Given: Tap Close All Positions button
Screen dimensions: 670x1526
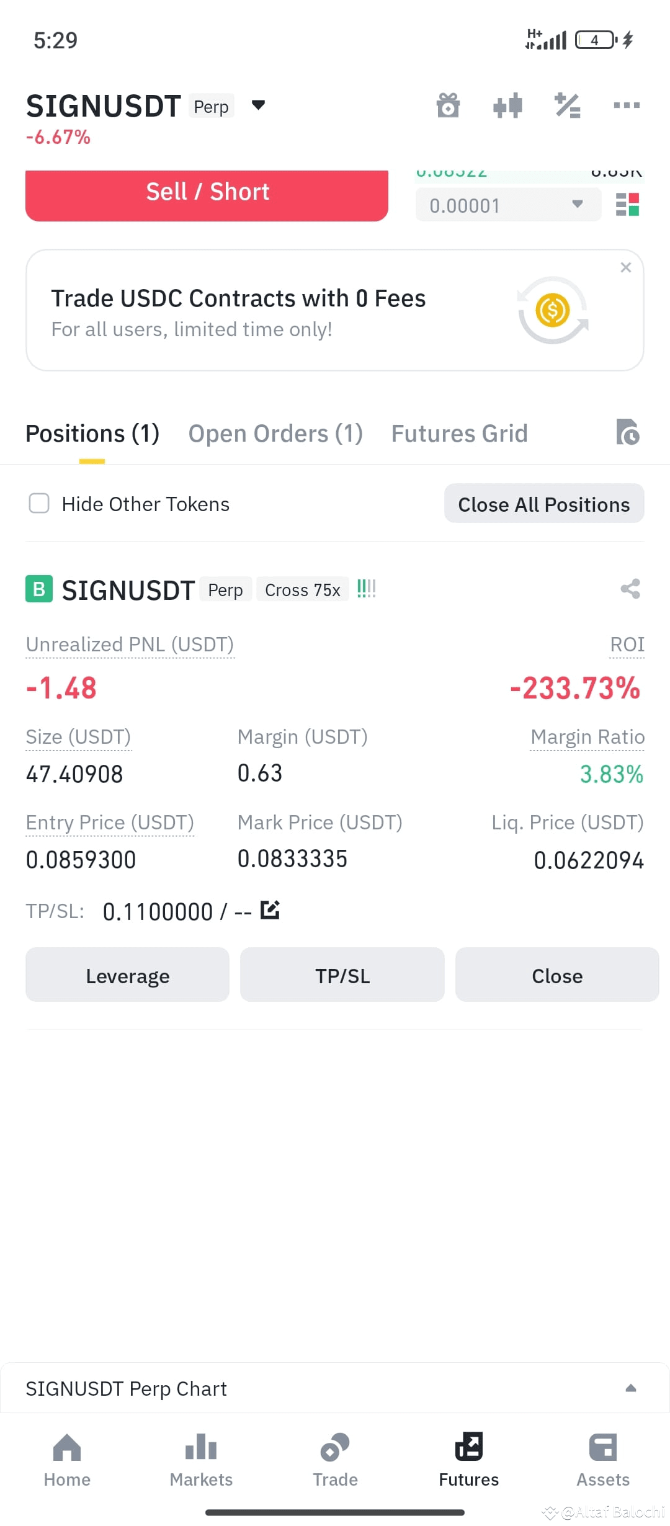Looking at the screenshot, I should 544,504.
